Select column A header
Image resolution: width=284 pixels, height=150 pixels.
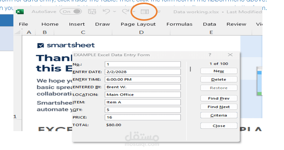29,32
